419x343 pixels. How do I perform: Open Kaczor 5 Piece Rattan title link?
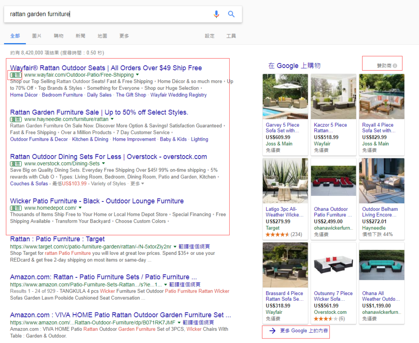(x=330, y=128)
